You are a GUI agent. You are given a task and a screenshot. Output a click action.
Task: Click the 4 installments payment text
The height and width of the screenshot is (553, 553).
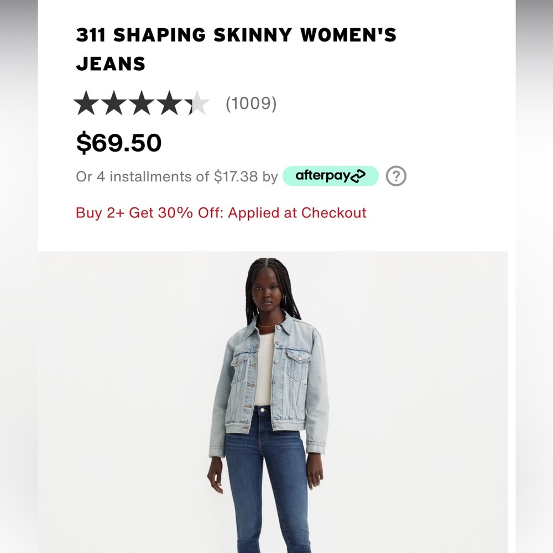[x=176, y=176]
